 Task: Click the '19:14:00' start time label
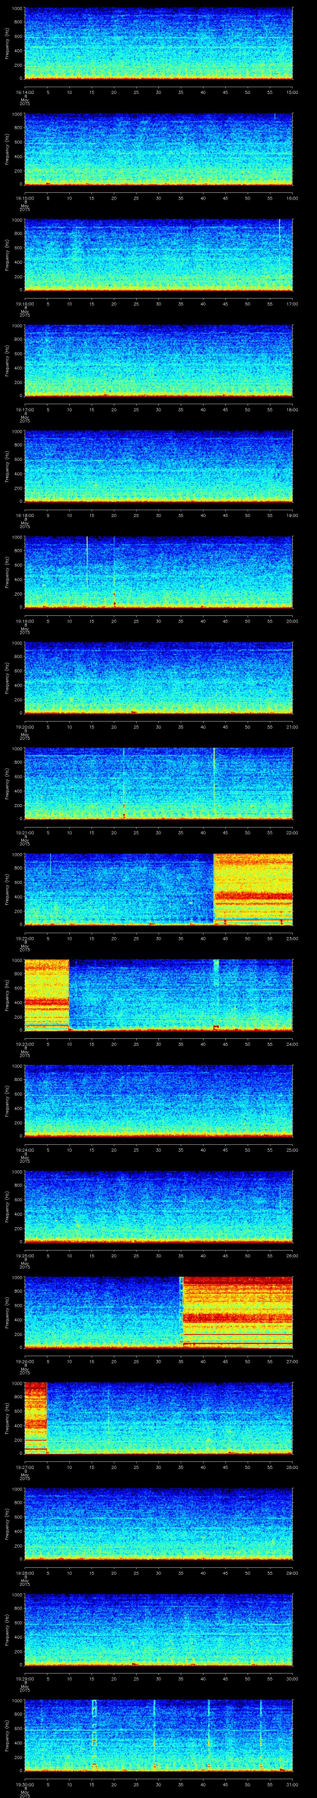click(25, 92)
